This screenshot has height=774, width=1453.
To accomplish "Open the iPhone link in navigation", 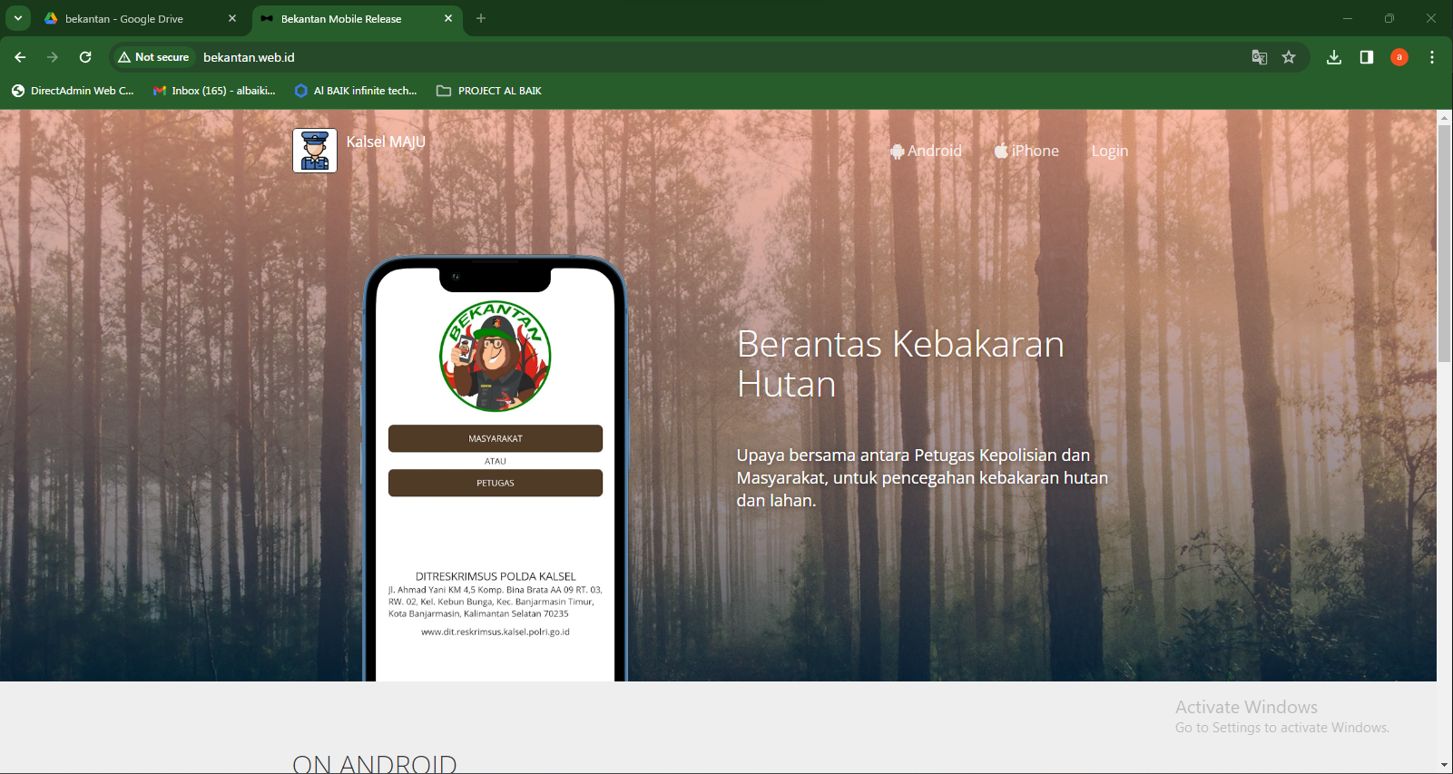I will click(x=1026, y=152).
